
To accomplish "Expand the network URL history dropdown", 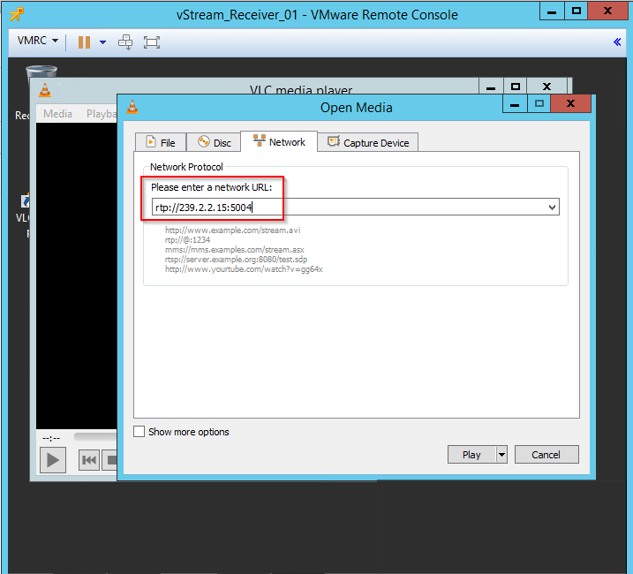I will (x=552, y=208).
